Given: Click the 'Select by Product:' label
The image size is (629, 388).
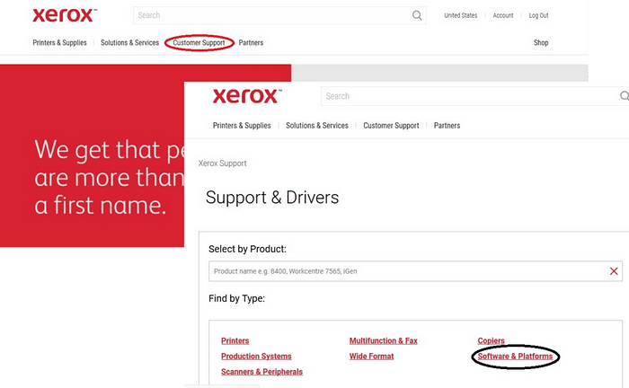Looking at the screenshot, I should click(x=247, y=249).
